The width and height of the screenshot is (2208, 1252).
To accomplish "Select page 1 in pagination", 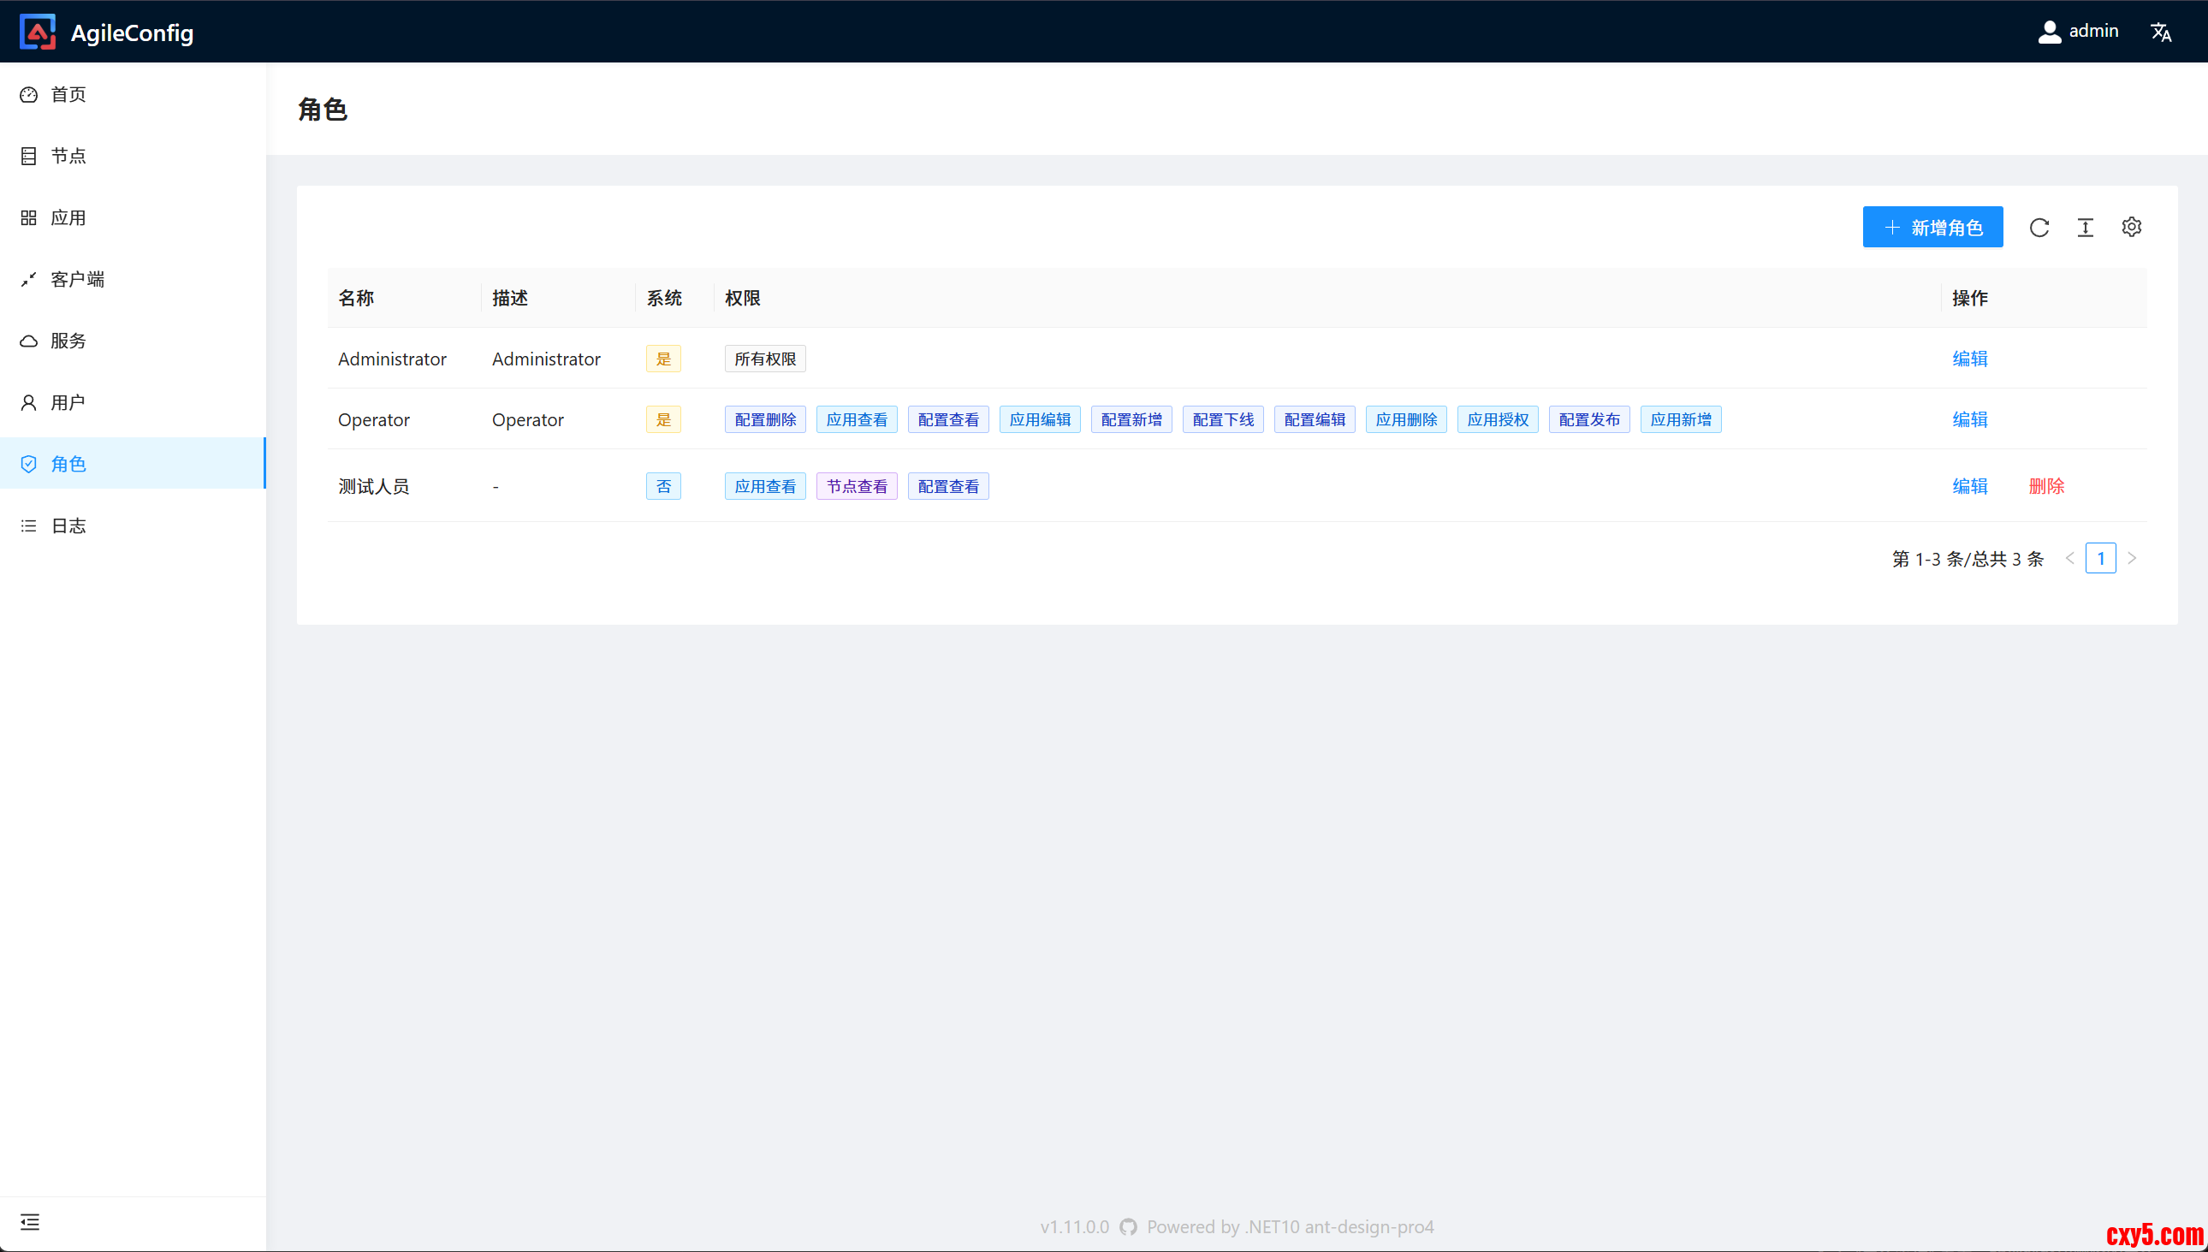I will 2099,558.
